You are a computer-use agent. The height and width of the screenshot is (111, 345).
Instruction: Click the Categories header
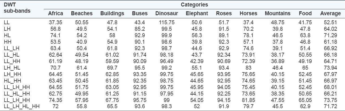[194, 5]
